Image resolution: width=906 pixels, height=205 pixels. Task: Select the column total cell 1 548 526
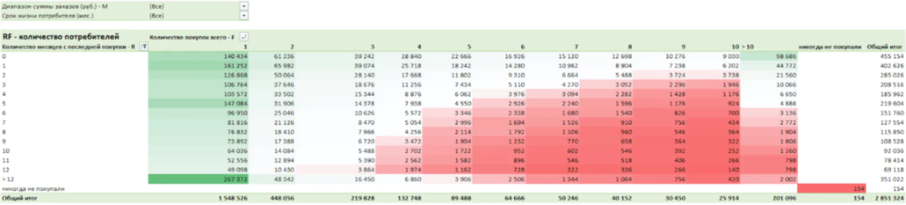pyautogui.click(x=232, y=198)
